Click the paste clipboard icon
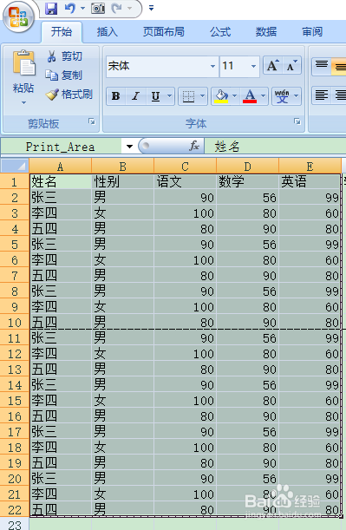 click(x=23, y=62)
